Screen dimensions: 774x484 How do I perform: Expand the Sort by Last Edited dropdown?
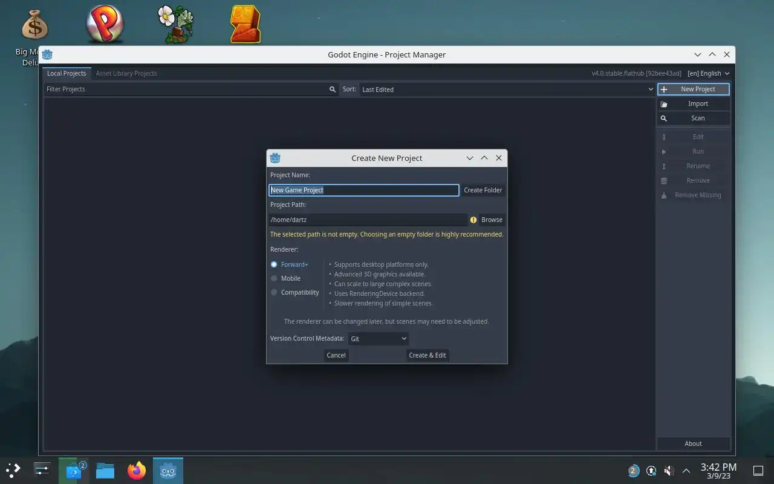pos(507,89)
